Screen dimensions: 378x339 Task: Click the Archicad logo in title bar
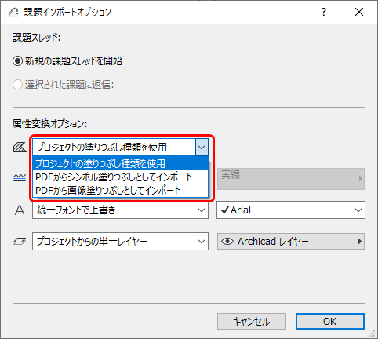point(13,12)
